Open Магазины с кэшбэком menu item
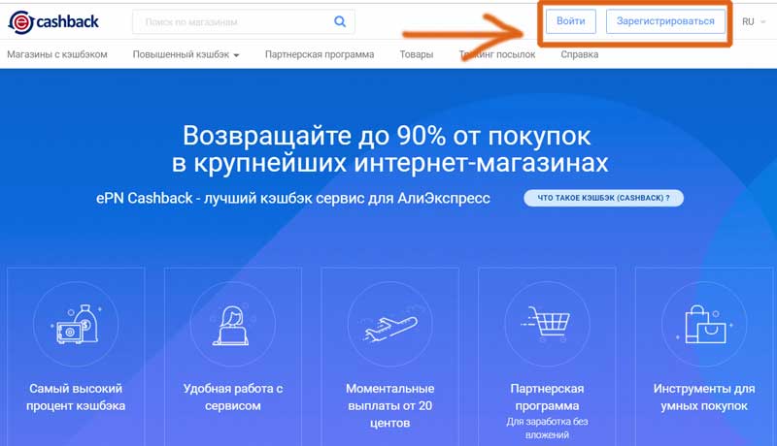777x446 pixels. (57, 54)
